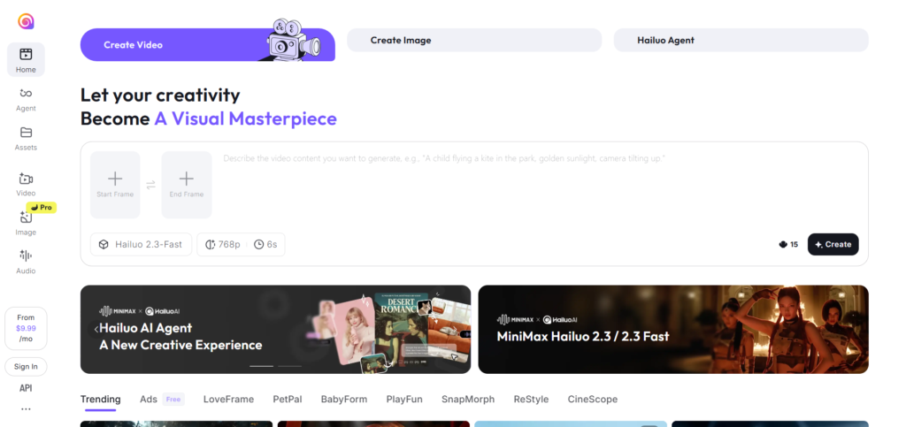Screen dimensions: 906x427
Task: Select the Video sidebar icon
Action: coord(26,179)
